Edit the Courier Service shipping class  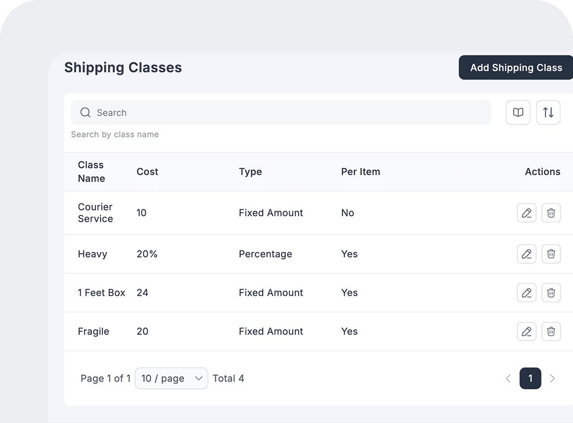526,213
